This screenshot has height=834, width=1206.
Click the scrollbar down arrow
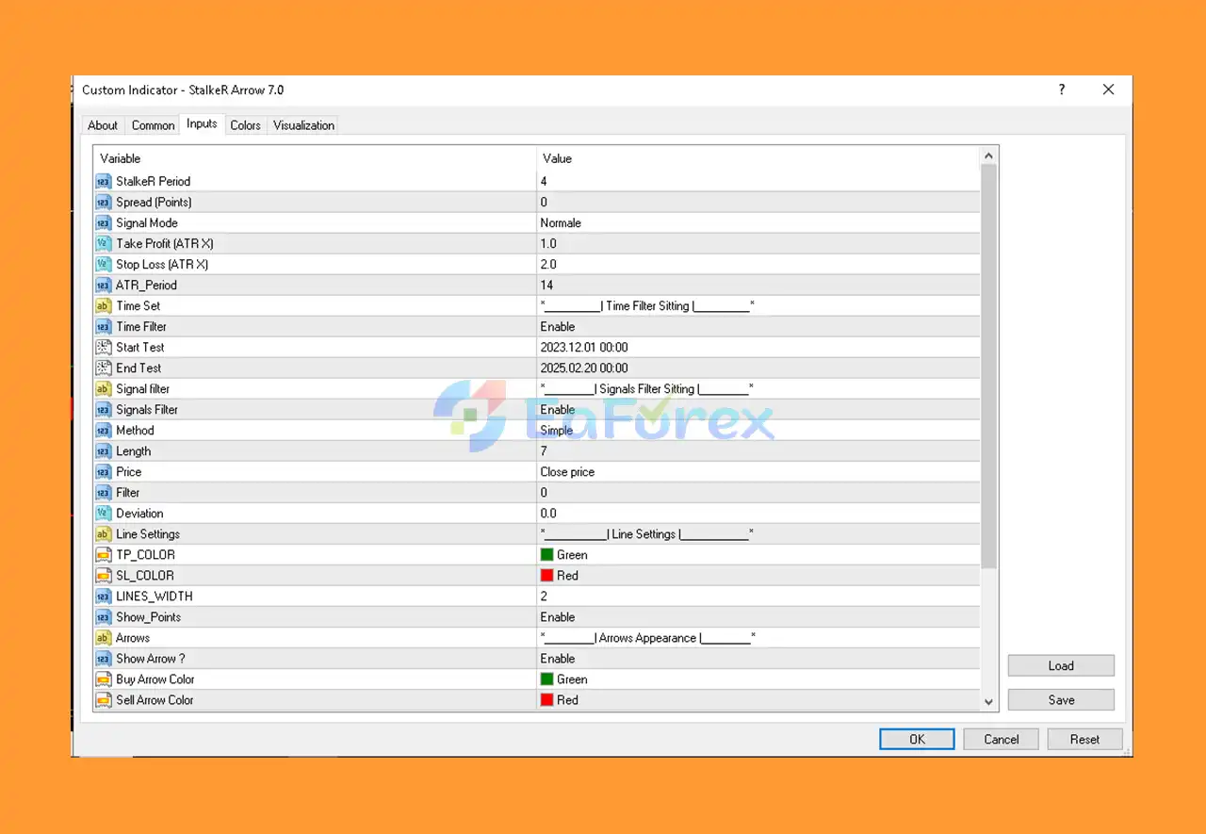click(x=988, y=701)
